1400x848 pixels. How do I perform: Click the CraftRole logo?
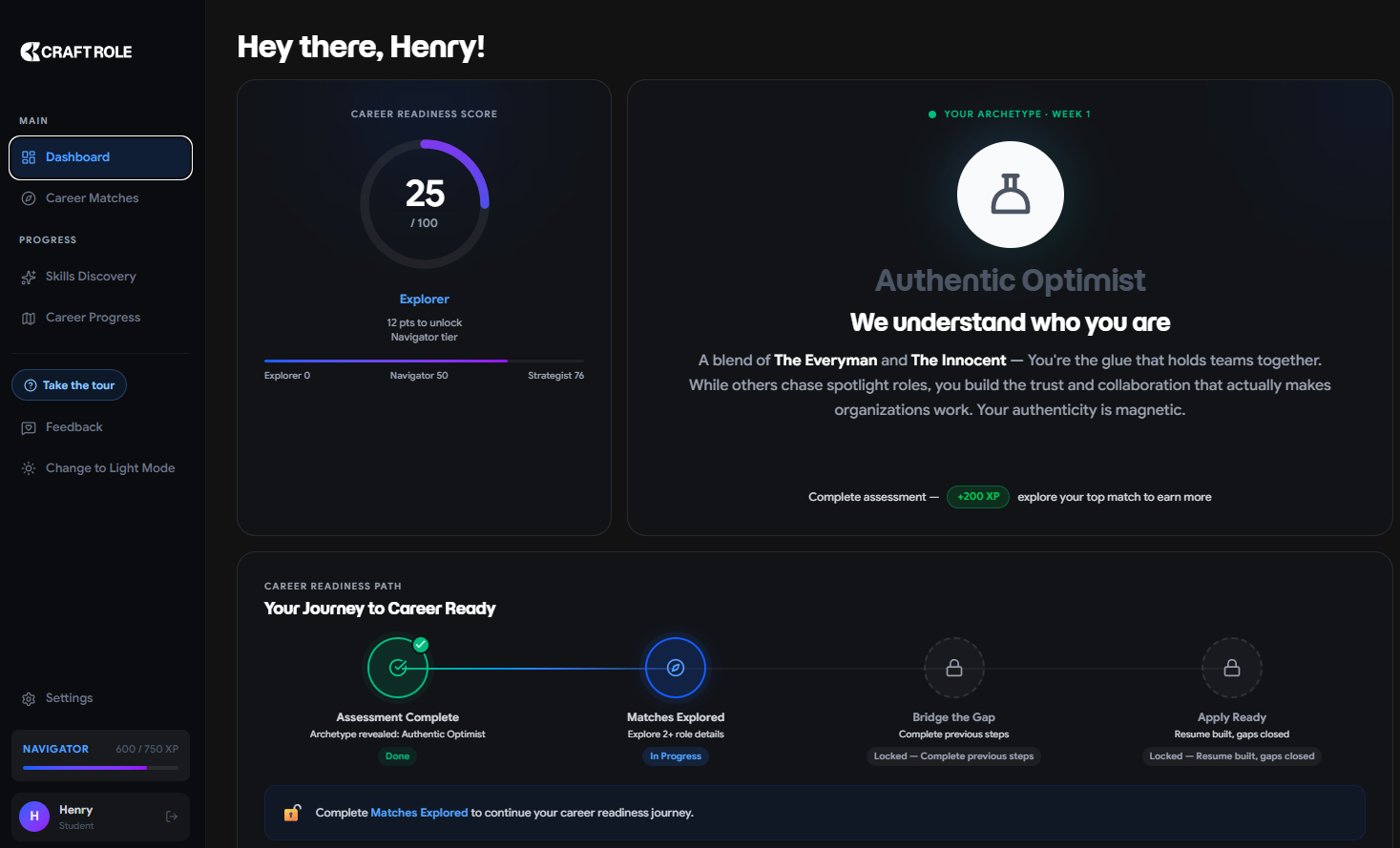[76, 52]
